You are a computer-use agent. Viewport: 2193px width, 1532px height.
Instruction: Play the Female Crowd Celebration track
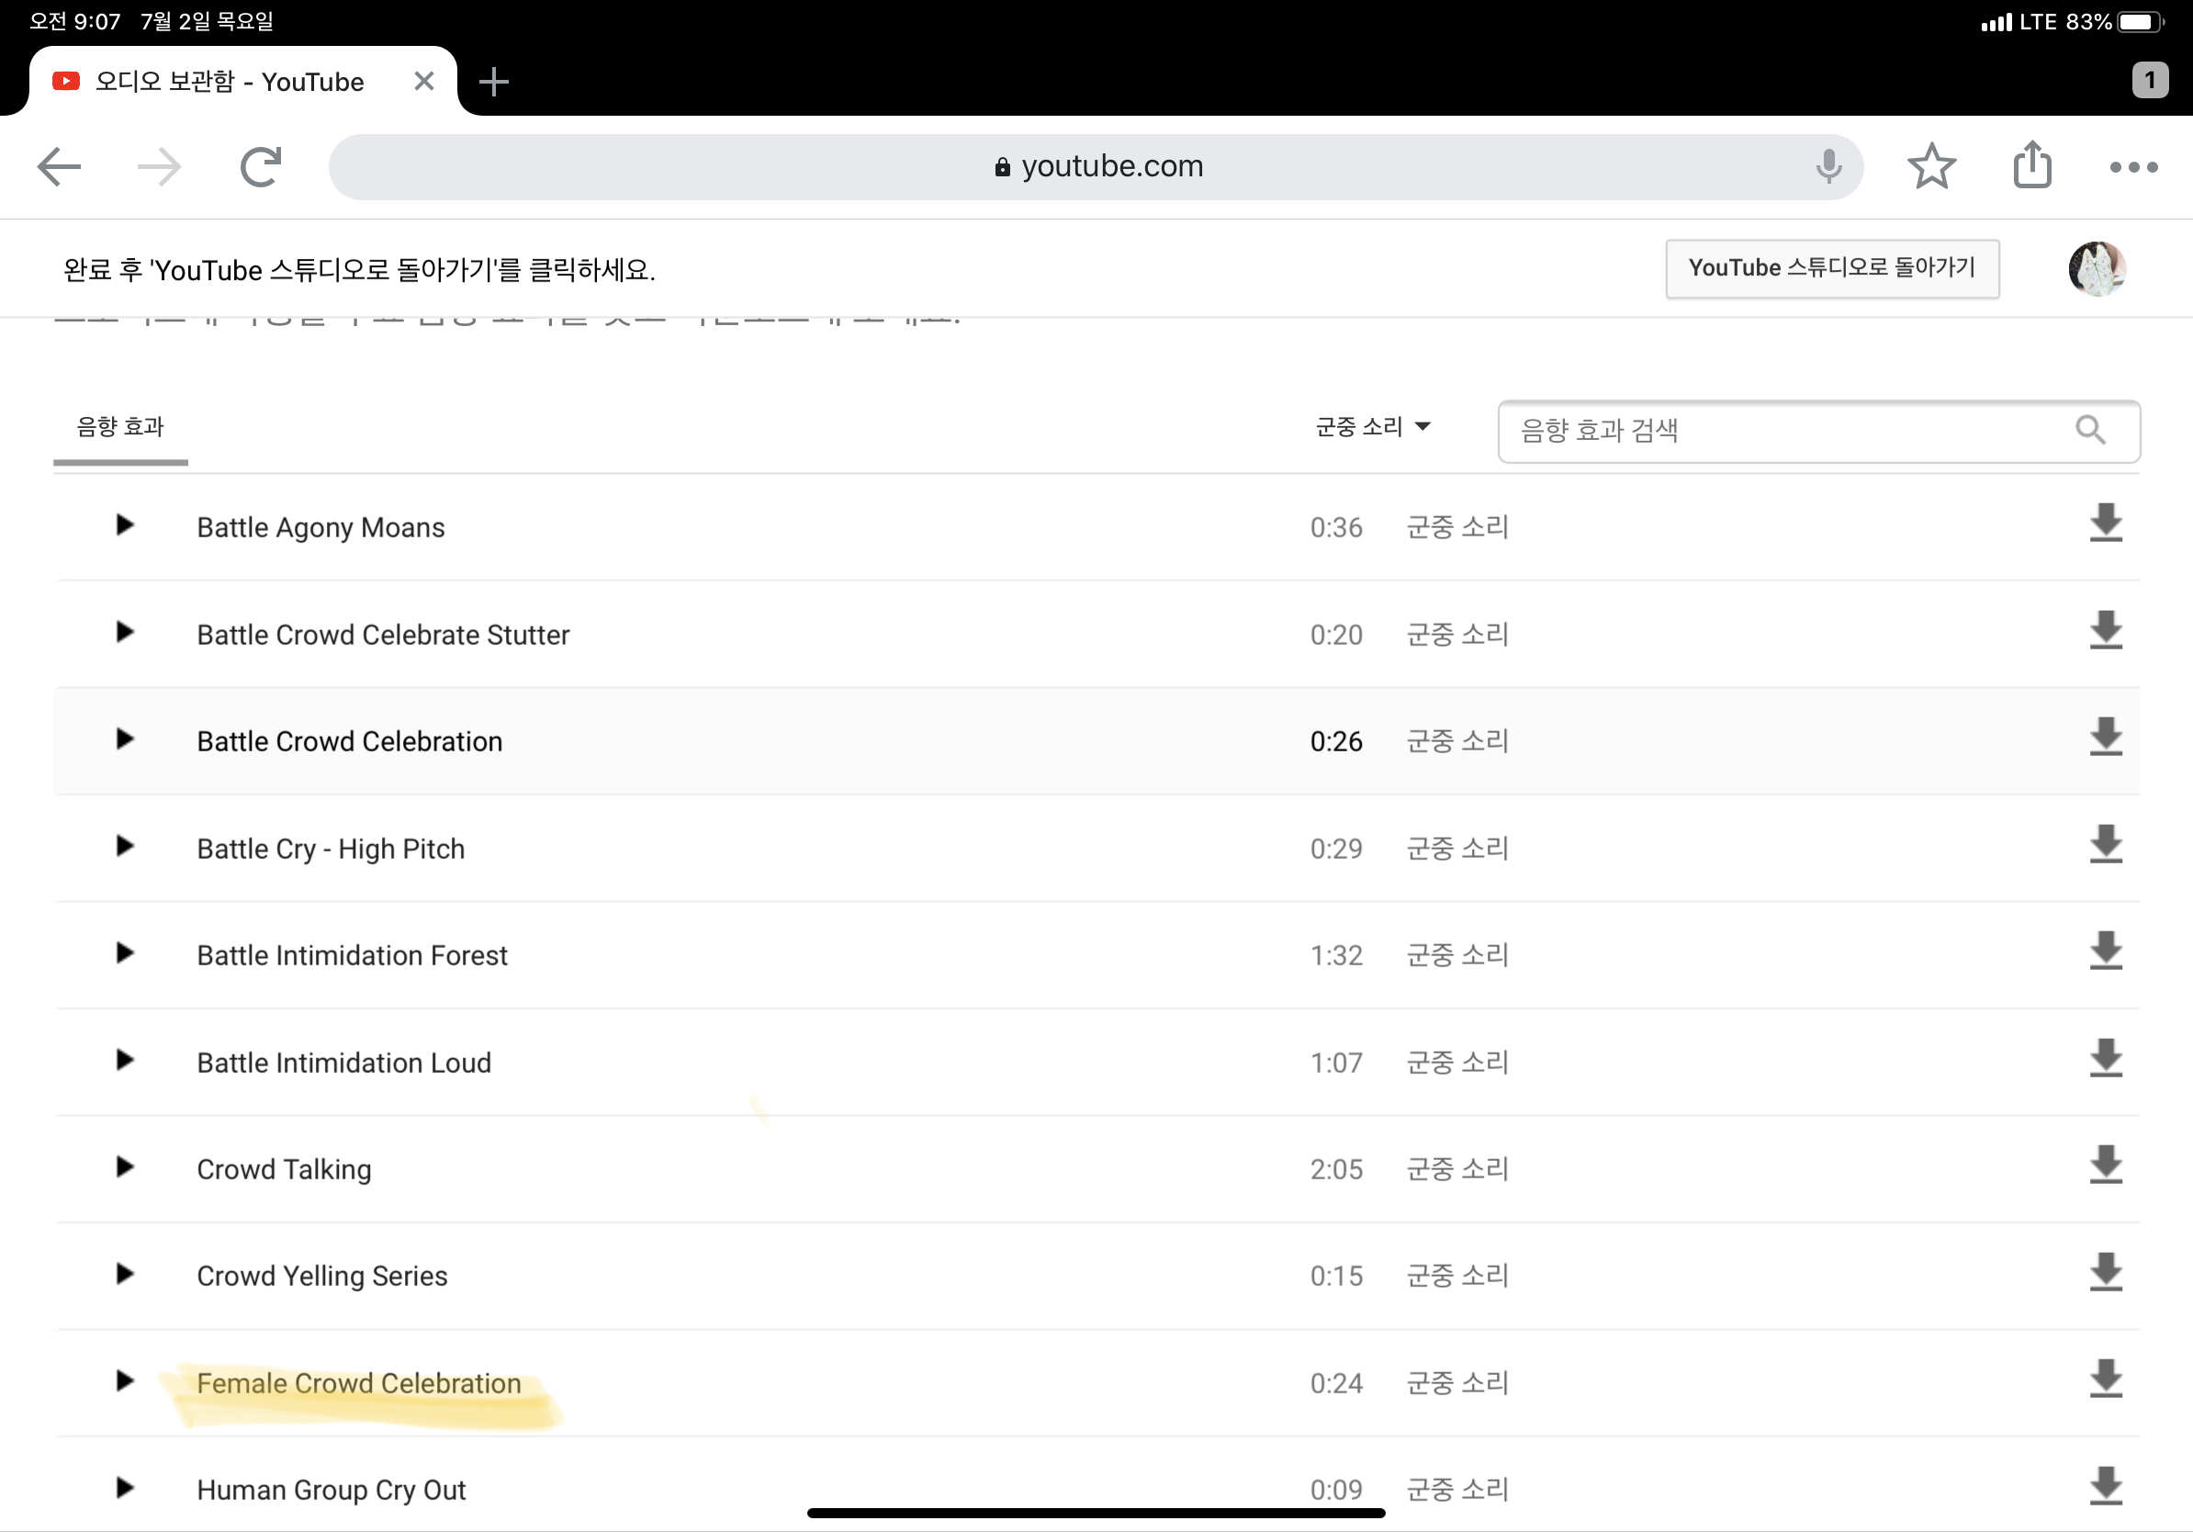coord(124,1381)
